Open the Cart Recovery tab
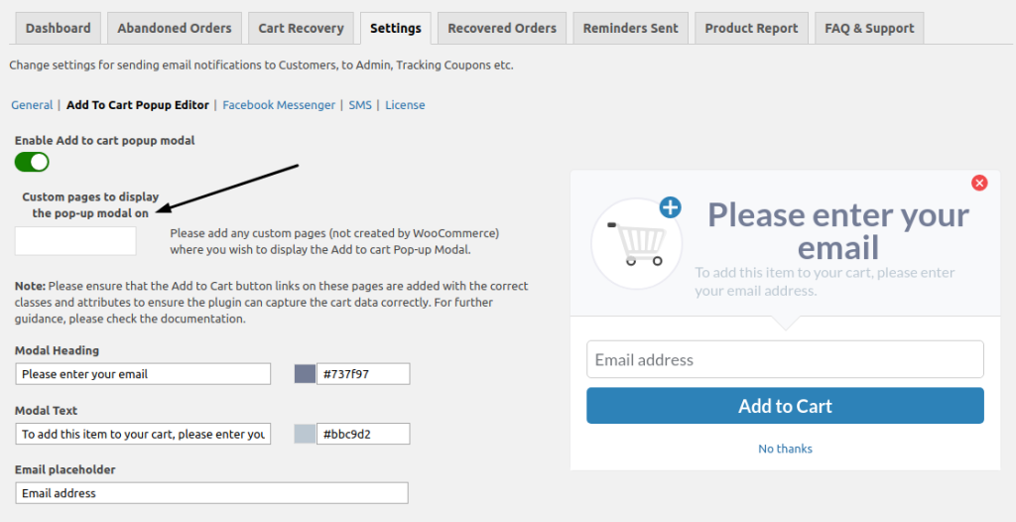 [x=301, y=29]
